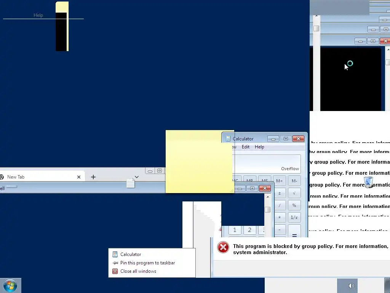Screen dimensions: 390x293
Task: Click the MS memory store button
Action: (265, 180)
